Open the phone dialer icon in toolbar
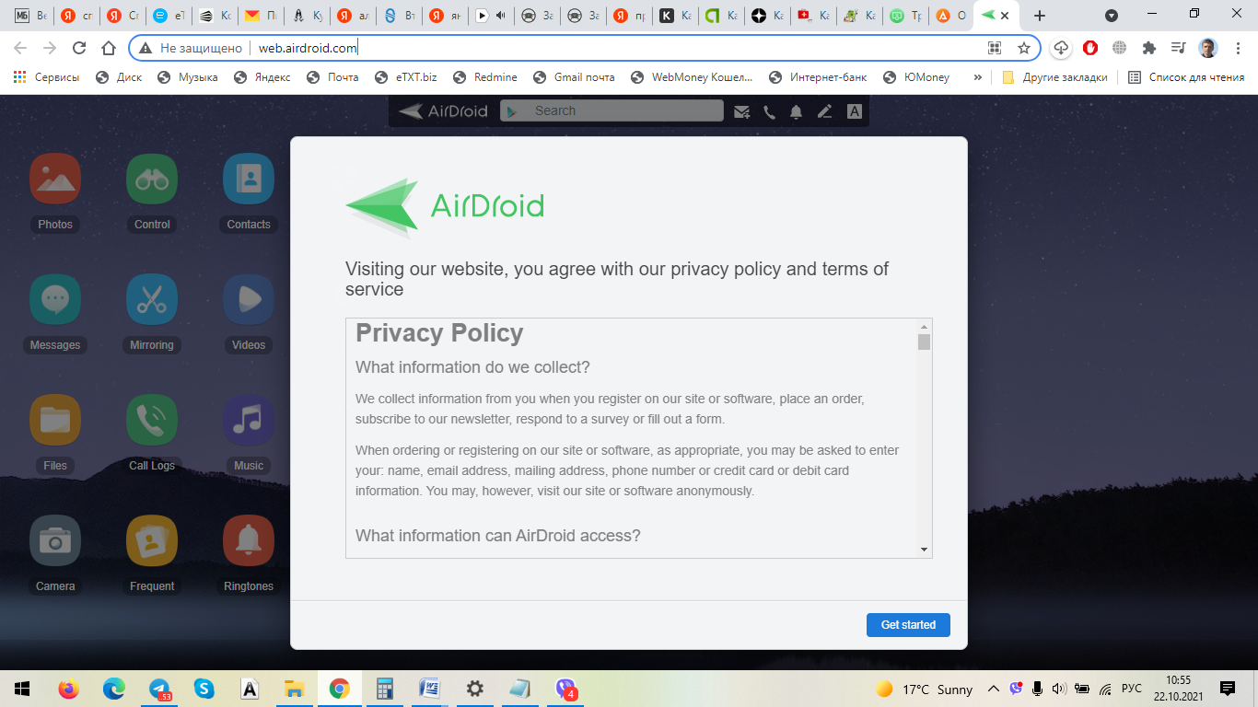This screenshot has height=707, width=1258. coord(769,111)
